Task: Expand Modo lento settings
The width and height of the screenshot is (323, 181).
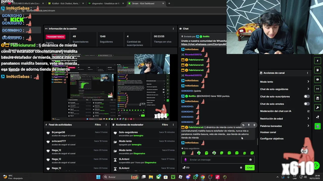Action: [x=308, y=82]
